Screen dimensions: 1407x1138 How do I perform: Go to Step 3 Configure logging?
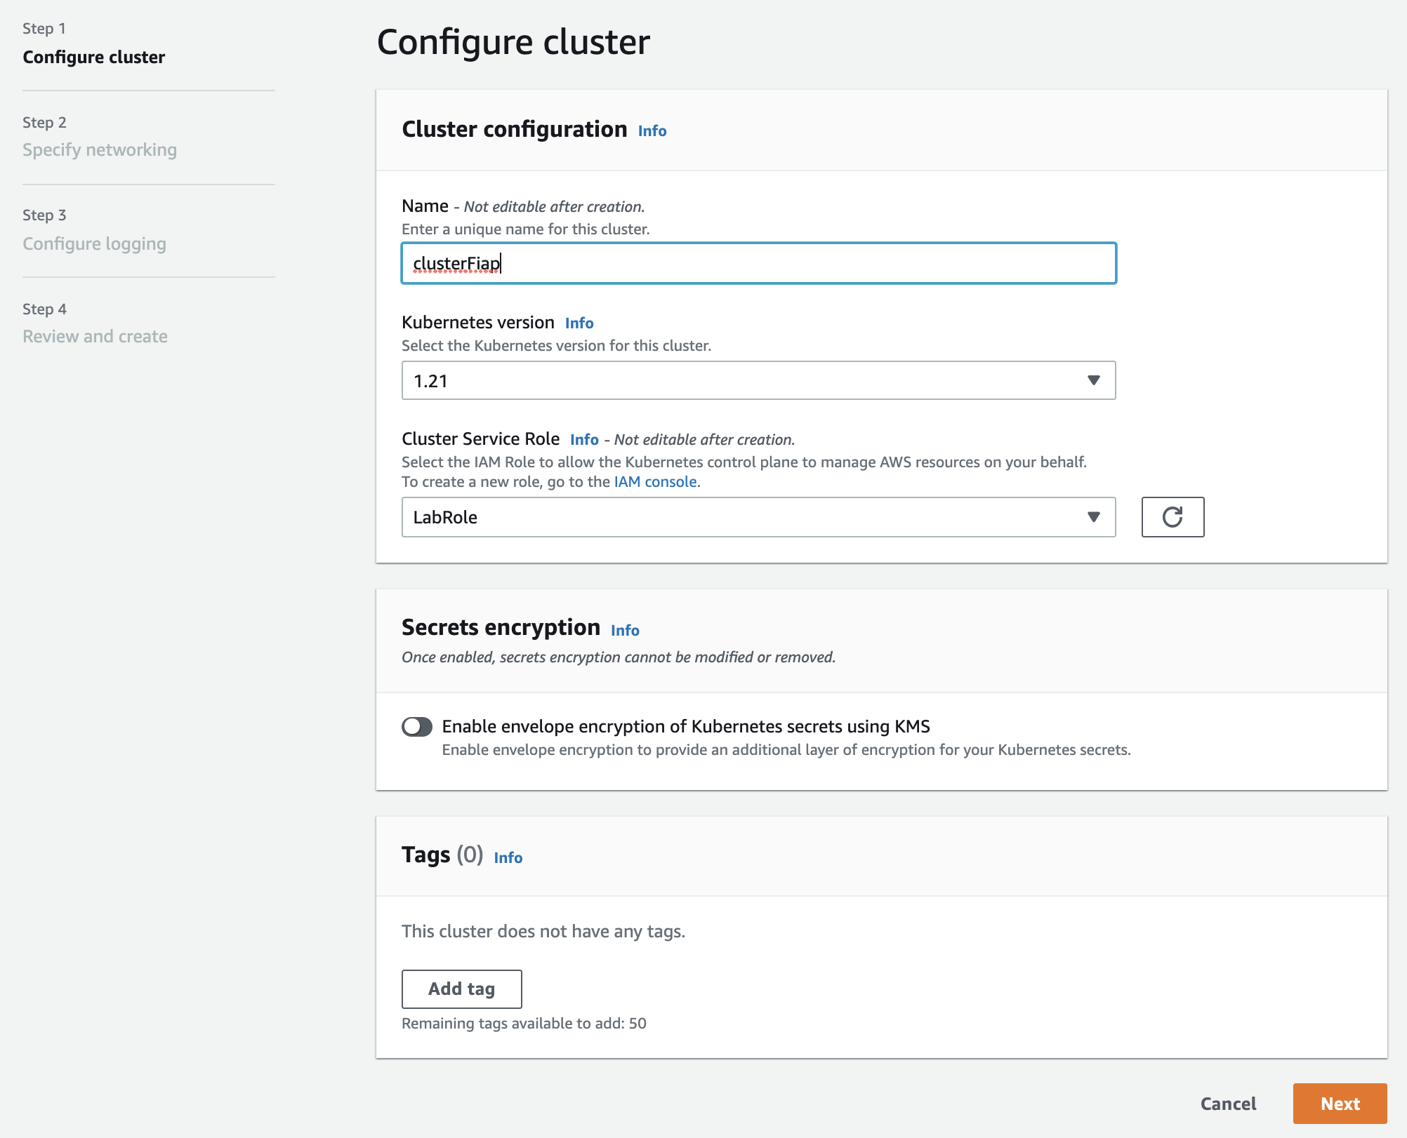(94, 243)
